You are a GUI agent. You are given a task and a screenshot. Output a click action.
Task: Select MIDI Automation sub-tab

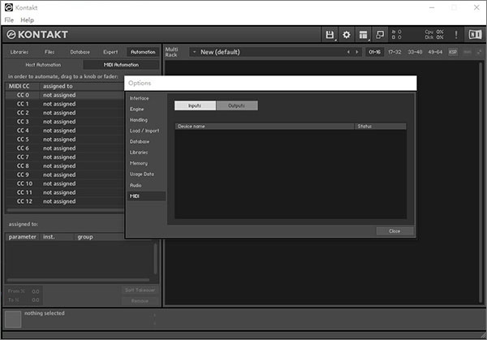[x=121, y=65]
